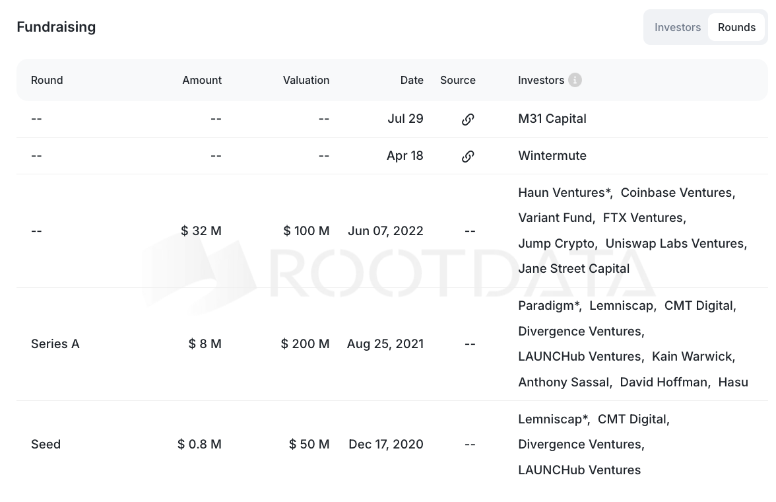The width and height of the screenshot is (776, 502).
Task: Open LAUNCHub Ventures in Series A row
Action: tap(580, 356)
